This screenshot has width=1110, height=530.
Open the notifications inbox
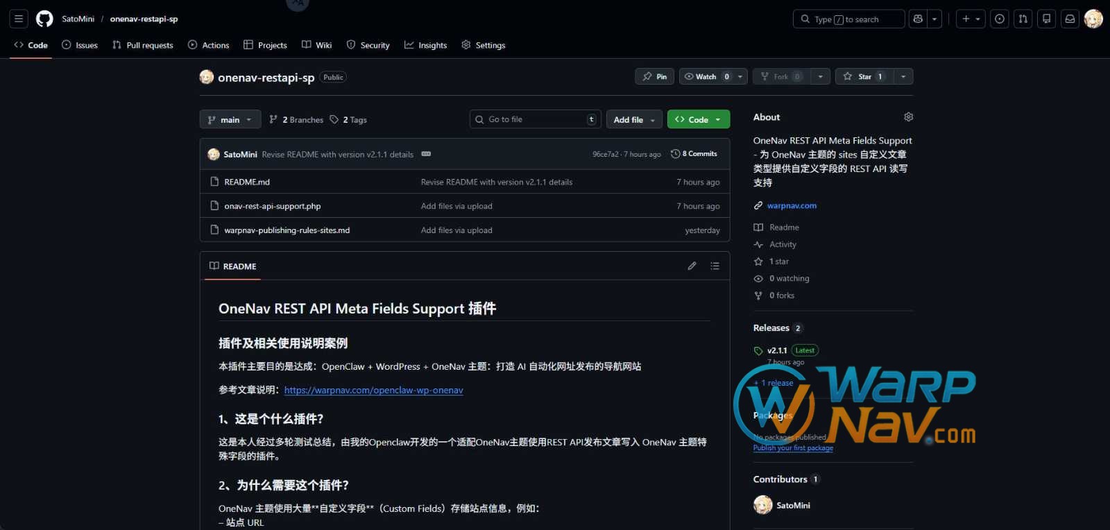1070,19
